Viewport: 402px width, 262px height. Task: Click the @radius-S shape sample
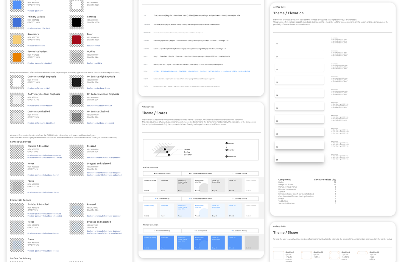tap(278, 255)
